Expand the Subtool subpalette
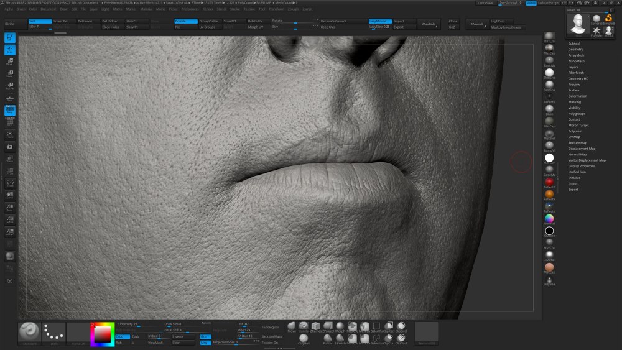622x350 pixels. (x=574, y=44)
